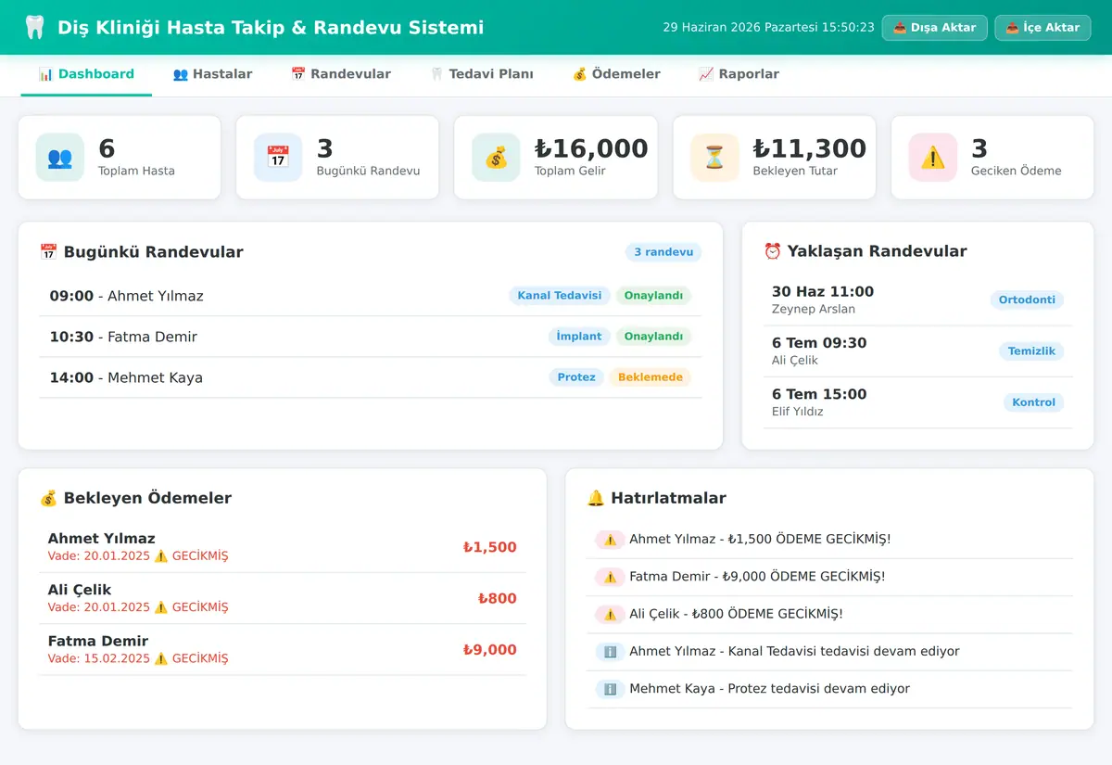1112x765 pixels.
Task: Click the tooth logo icon in header
Action: [x=34, y=27]
